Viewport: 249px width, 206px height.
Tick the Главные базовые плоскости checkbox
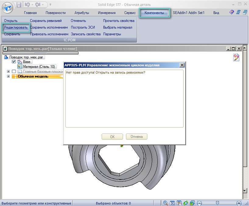[x=14, y=72]
